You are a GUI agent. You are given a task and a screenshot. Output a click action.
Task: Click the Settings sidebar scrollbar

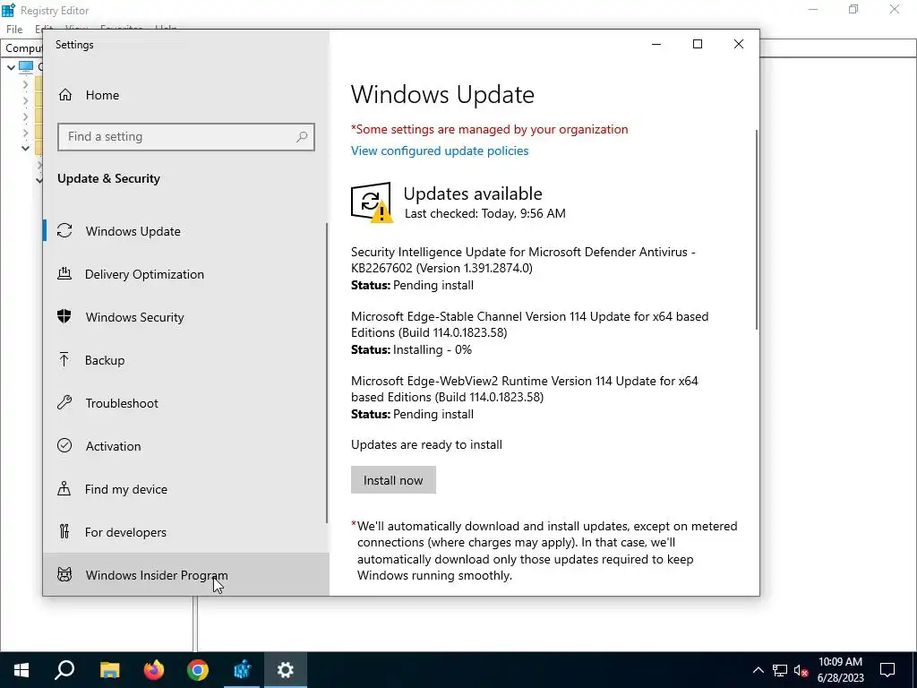326,373
